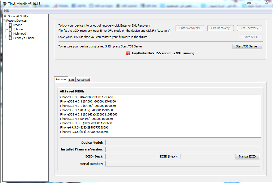Click the Save SHSH button
Screen dimensions: 273x183
coord(251,37)
